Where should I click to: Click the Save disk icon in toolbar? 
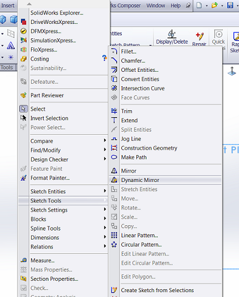[x=230, y=5]
